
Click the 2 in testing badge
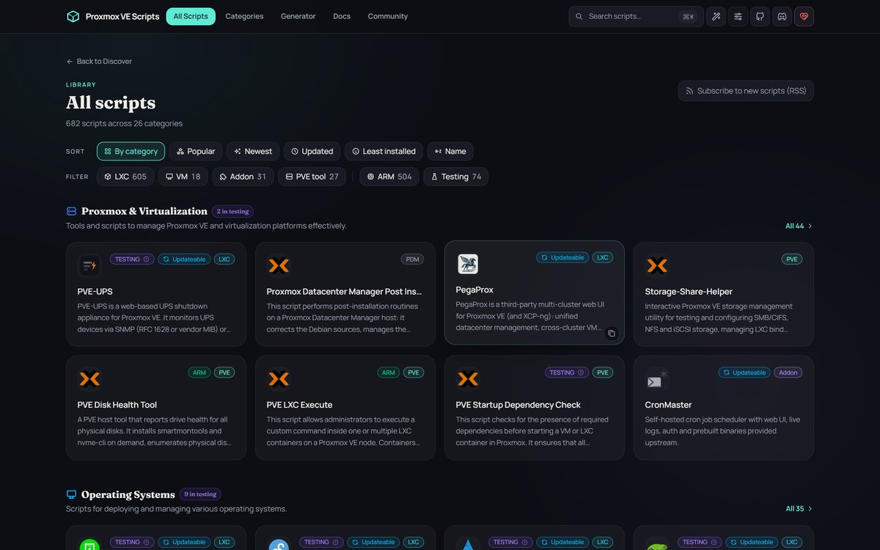(232, 211)
